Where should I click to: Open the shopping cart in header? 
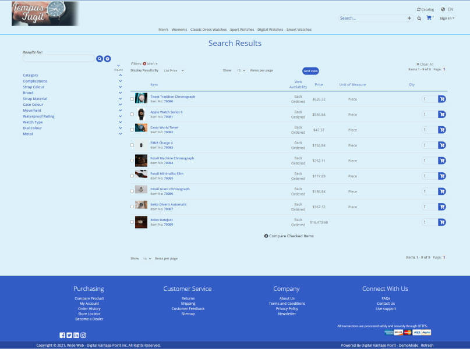(429, 18)
